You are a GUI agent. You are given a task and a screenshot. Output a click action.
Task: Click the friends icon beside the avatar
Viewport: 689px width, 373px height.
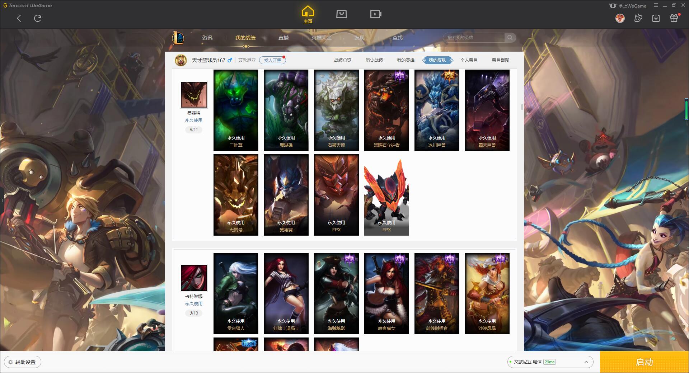pos(638,18)
